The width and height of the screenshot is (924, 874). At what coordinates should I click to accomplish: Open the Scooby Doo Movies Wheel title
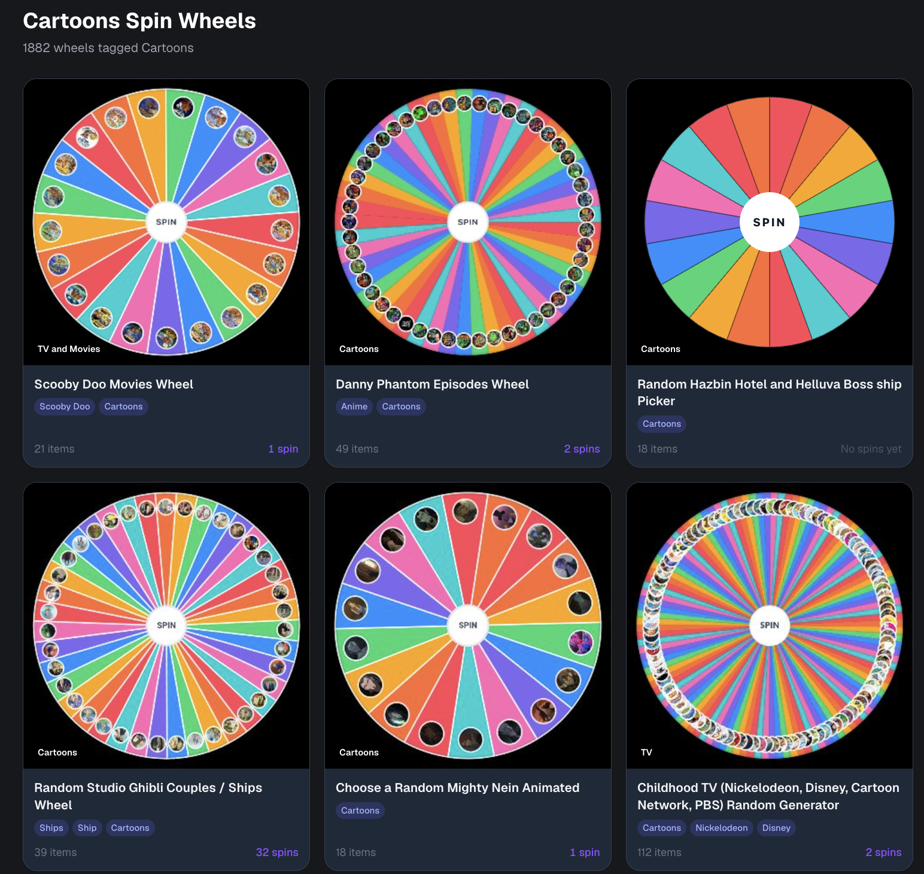(114, 384)
